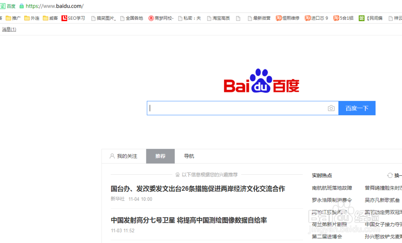Click the green 证 certificate badge
Image resolution: width=402 pixels, height=243 pixels.
click(2, 6)
